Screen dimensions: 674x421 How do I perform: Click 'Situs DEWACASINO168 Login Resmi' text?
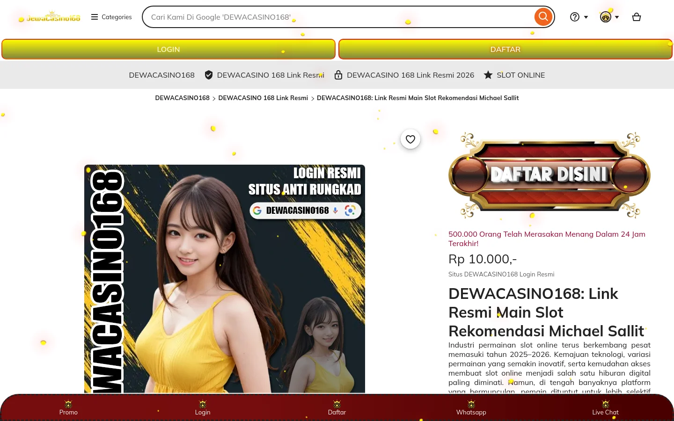point(501,274)
